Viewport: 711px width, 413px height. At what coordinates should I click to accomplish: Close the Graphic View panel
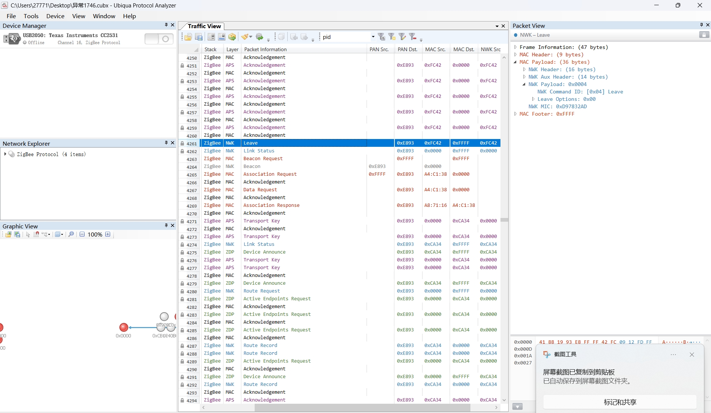[x=172, y=225]
